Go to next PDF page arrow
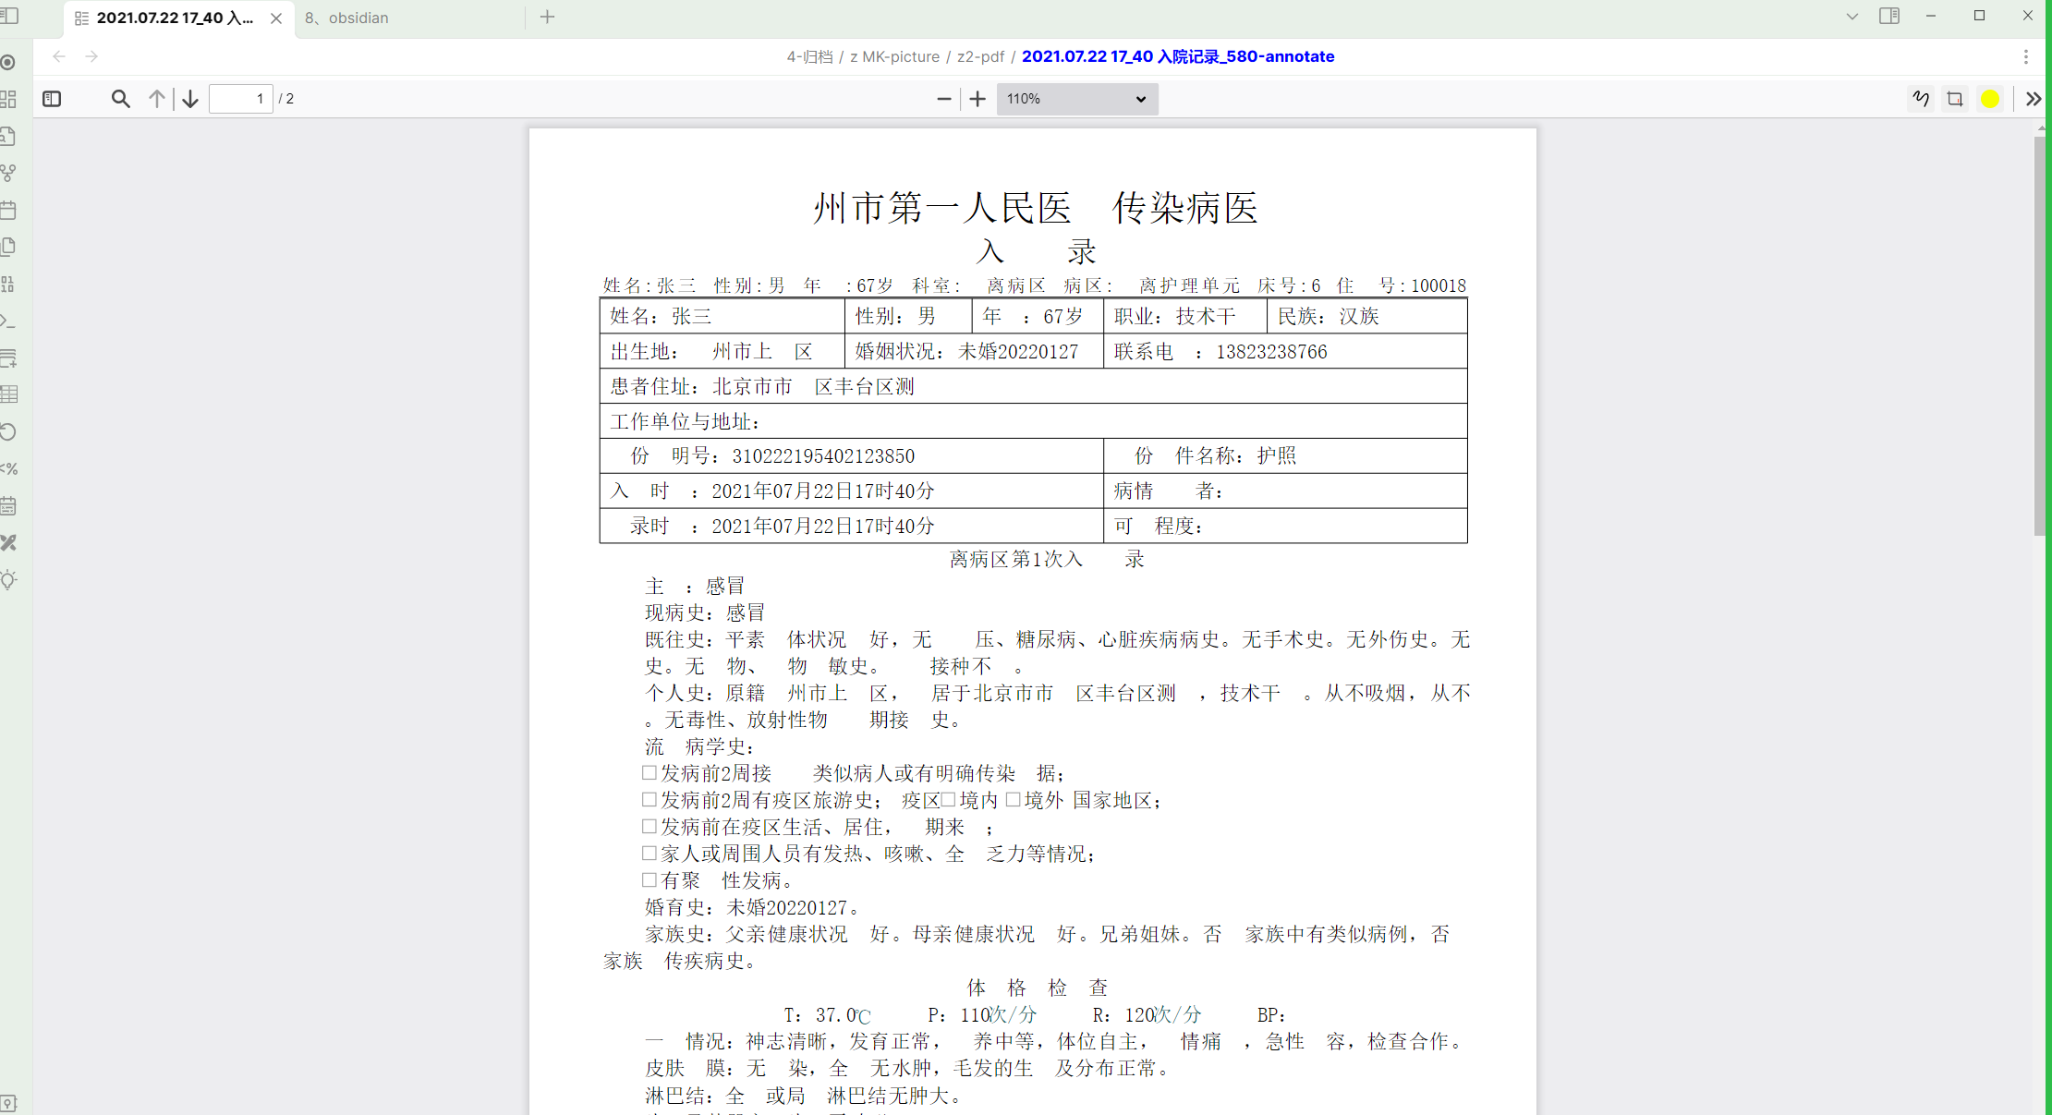This screenshot has height=1115, width=2052. [x=190, y=99]
